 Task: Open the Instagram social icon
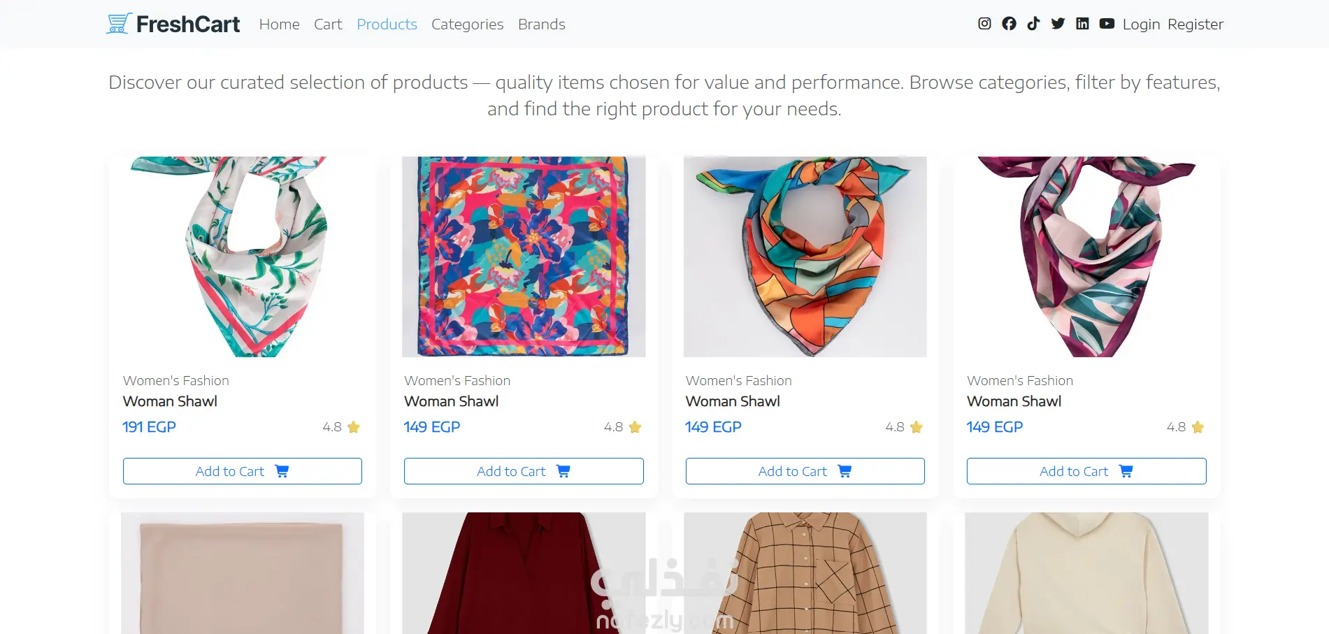[x=984, y=24]
